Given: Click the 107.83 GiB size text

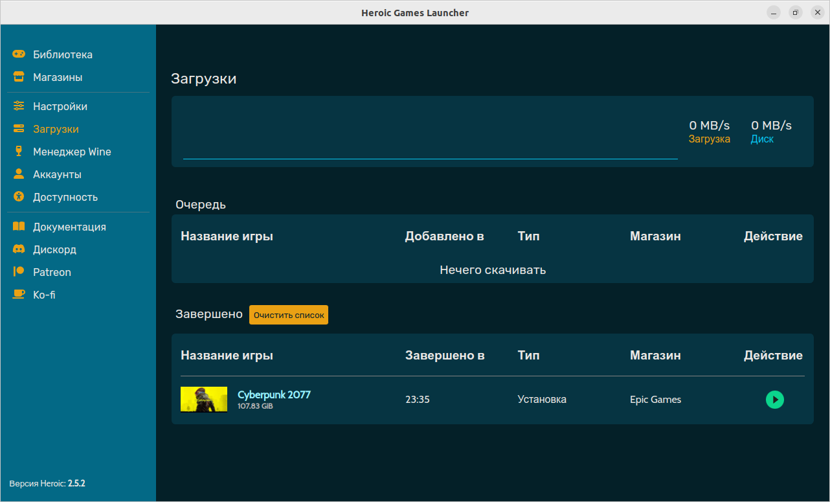Looking at the screenshot, I should [255, 406].
